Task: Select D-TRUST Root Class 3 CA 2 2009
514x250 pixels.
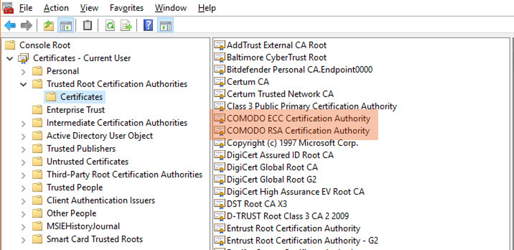Action: 288,216
